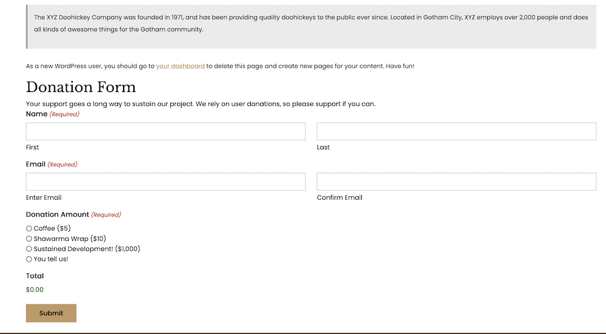Click the Enter Email input box

pyautogui.click(x=165, y=182)
